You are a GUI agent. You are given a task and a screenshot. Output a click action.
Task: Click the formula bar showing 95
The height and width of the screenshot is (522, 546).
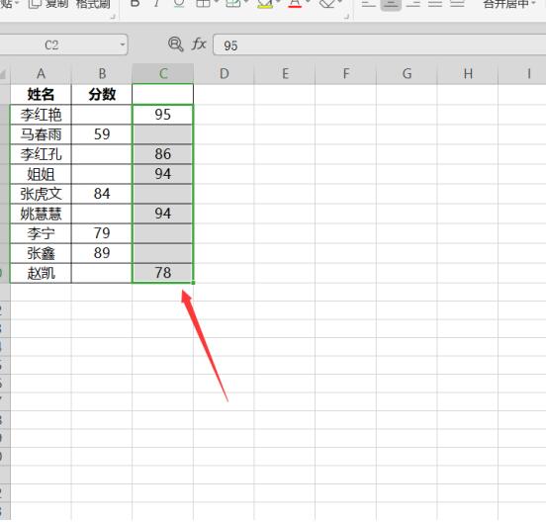[x=380, y=44]
